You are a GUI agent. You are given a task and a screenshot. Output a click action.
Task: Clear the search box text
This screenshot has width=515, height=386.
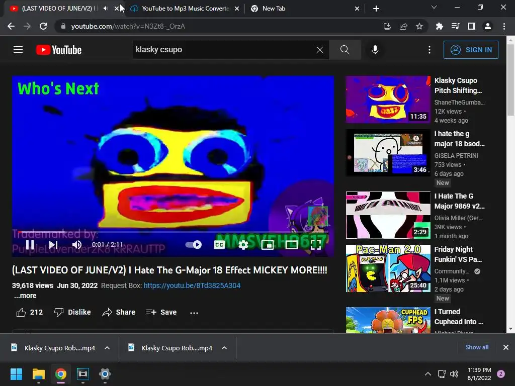(319, 50)
